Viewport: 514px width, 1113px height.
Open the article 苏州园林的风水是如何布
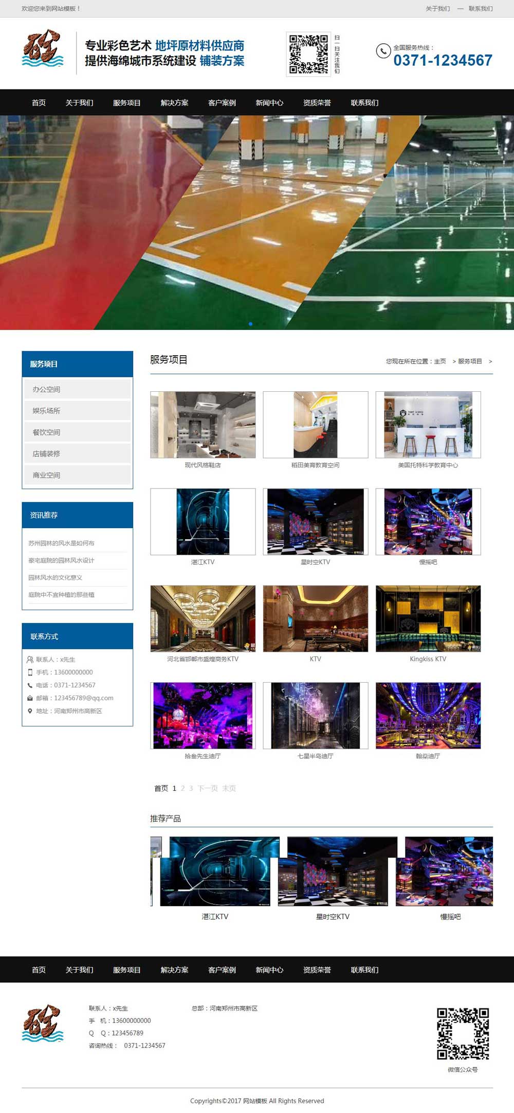coord(61,543)
